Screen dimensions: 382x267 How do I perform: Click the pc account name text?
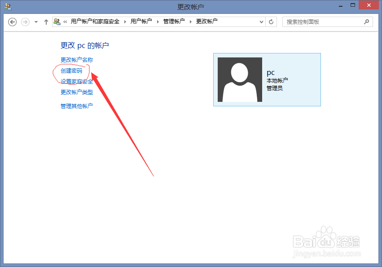coord(271,72)
